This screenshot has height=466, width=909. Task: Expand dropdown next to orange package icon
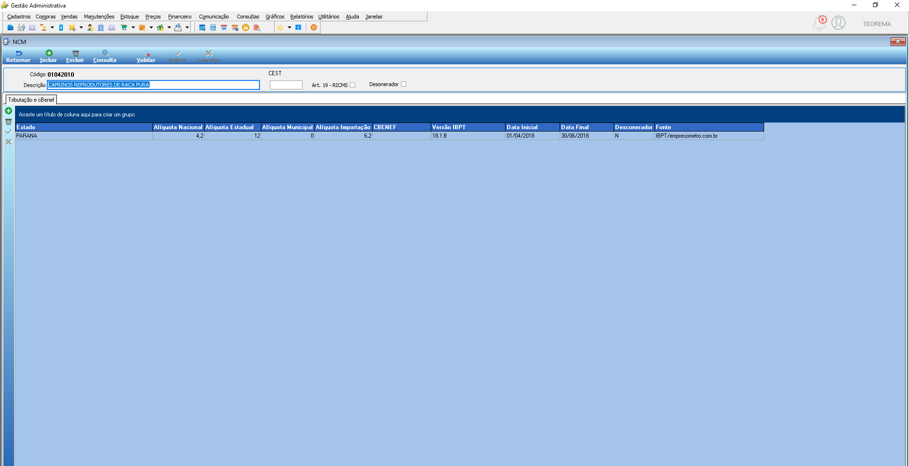tap(151, 27)
